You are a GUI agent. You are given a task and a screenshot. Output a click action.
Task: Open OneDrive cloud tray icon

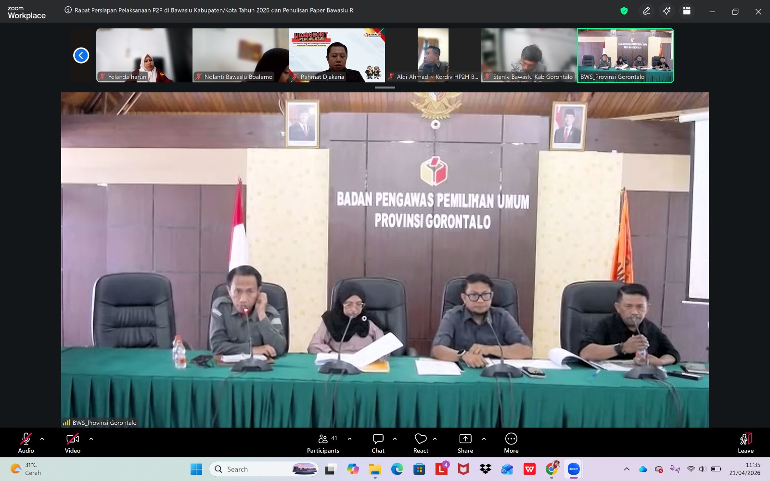pos(643,469)
